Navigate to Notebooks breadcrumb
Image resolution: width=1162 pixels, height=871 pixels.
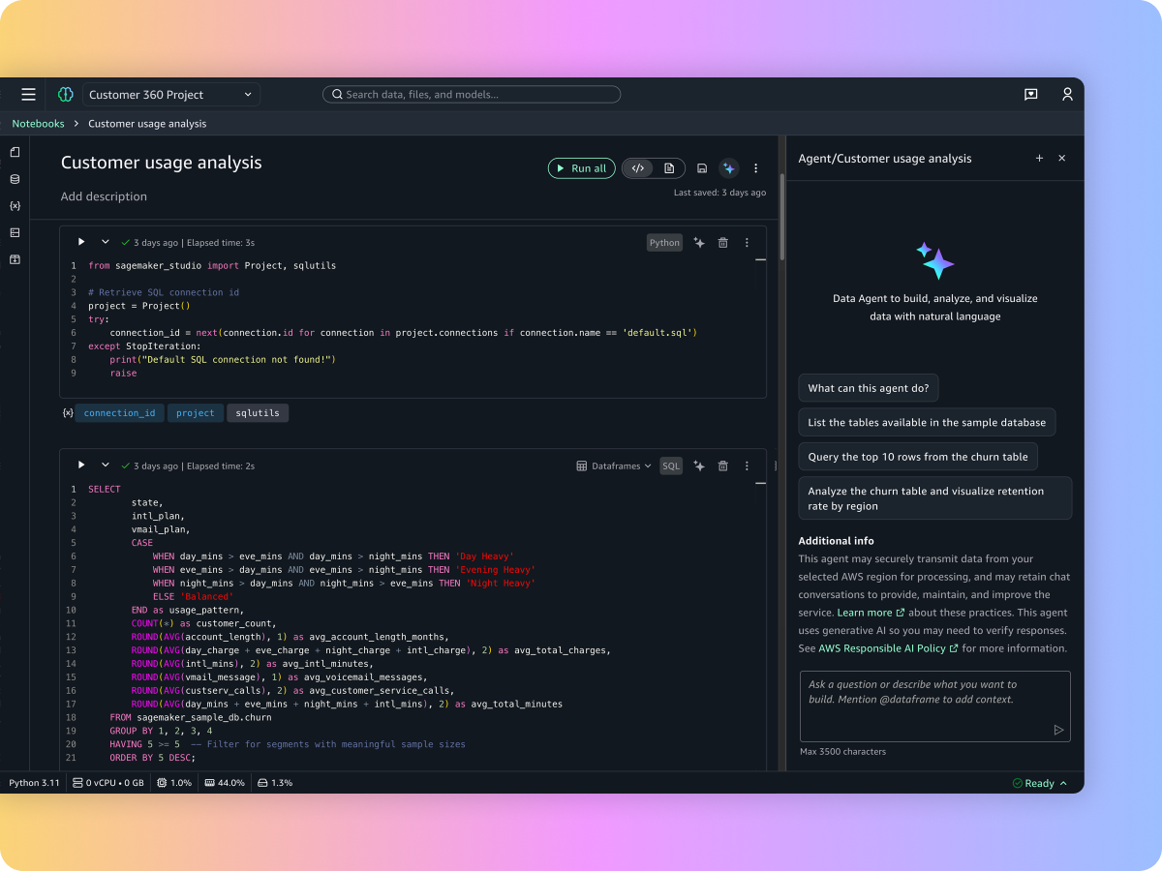pyautogui.click(x=38, y=124)
